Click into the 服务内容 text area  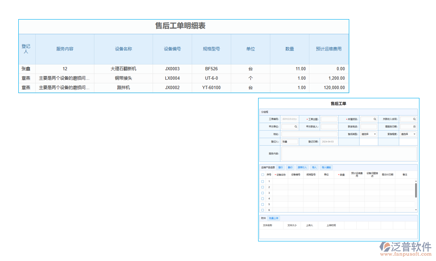pos(349,154)
